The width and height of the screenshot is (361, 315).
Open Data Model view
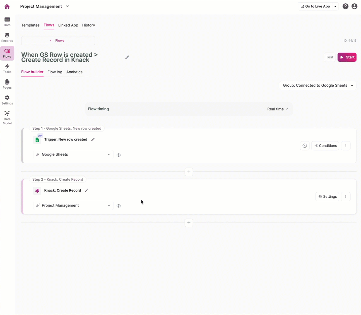(7, 117)
